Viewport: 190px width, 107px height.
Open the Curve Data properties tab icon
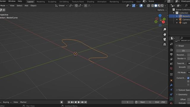171,99
